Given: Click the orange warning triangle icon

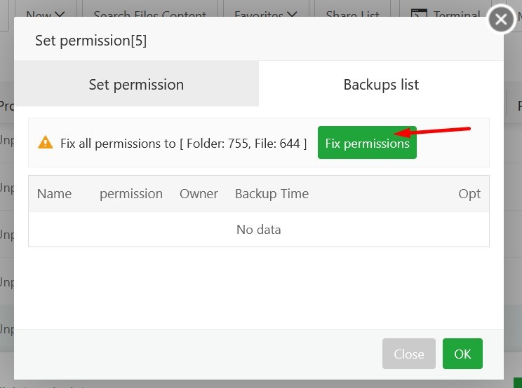Looking at the screenshot, I should click(46, 143).
